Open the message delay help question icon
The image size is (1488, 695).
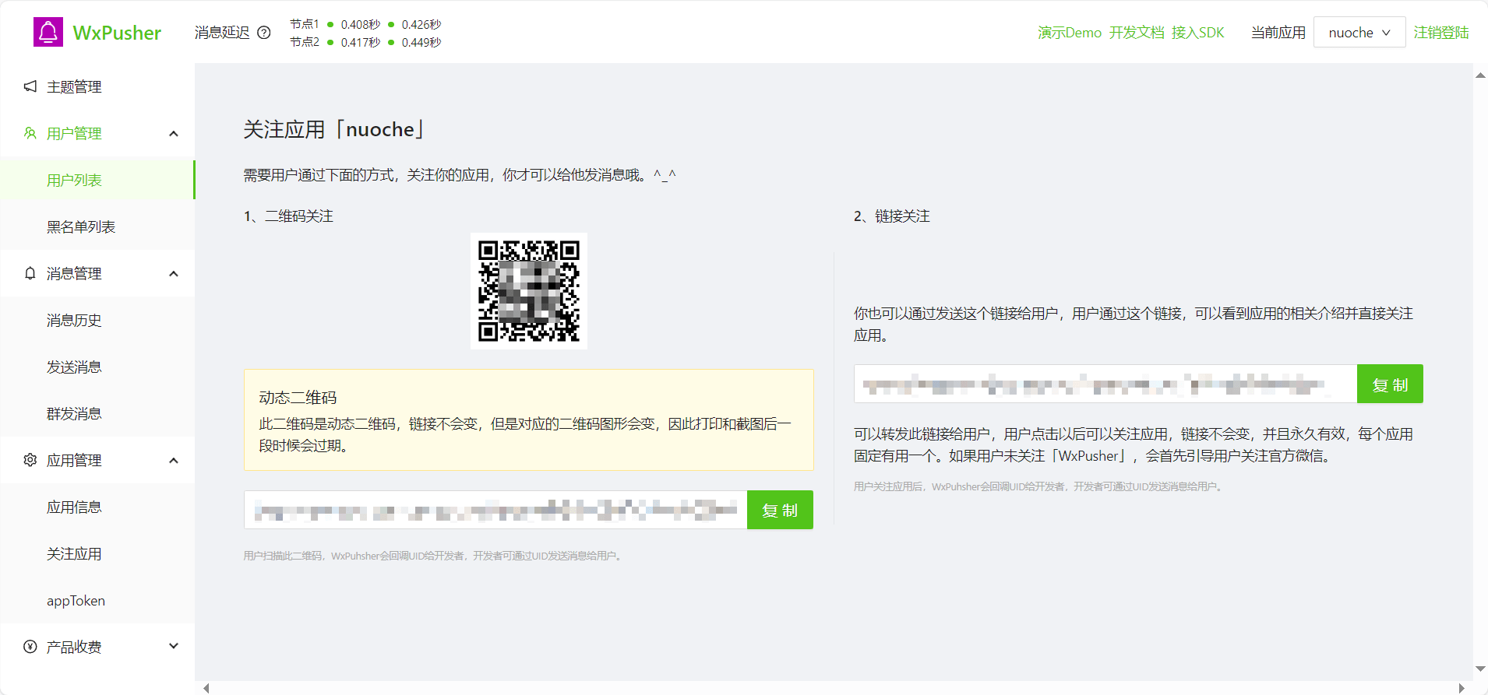click(264, 33)
